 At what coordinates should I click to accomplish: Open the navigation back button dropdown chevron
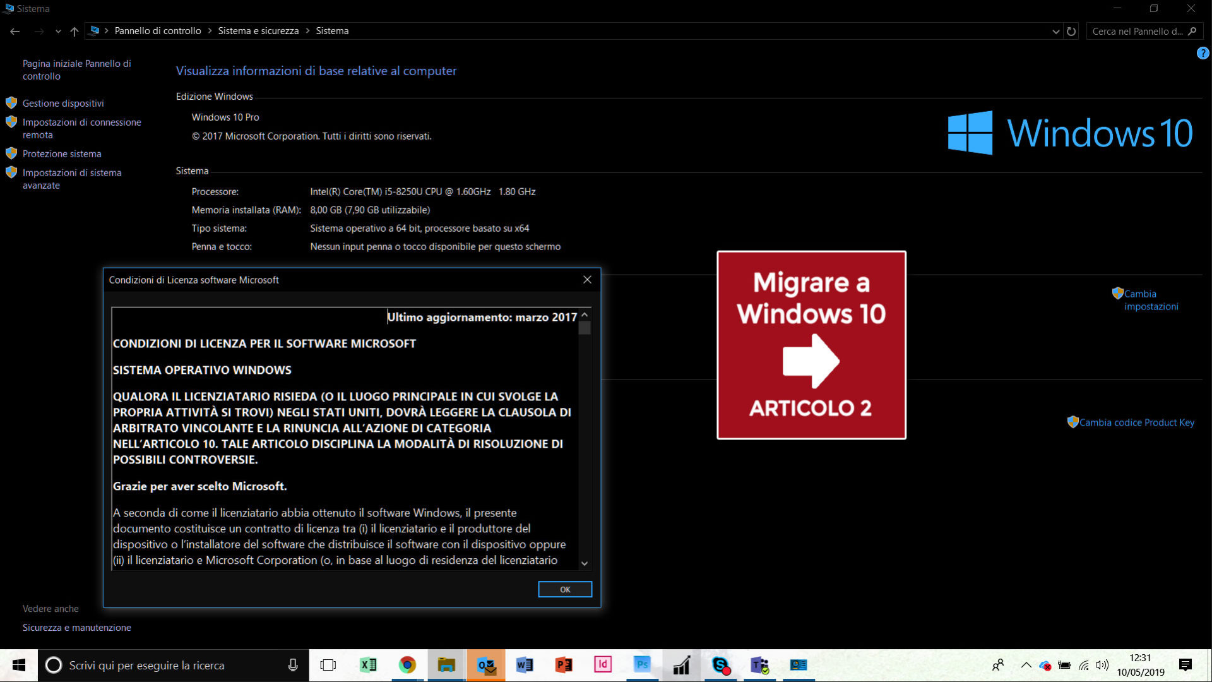tap(57, 31)
